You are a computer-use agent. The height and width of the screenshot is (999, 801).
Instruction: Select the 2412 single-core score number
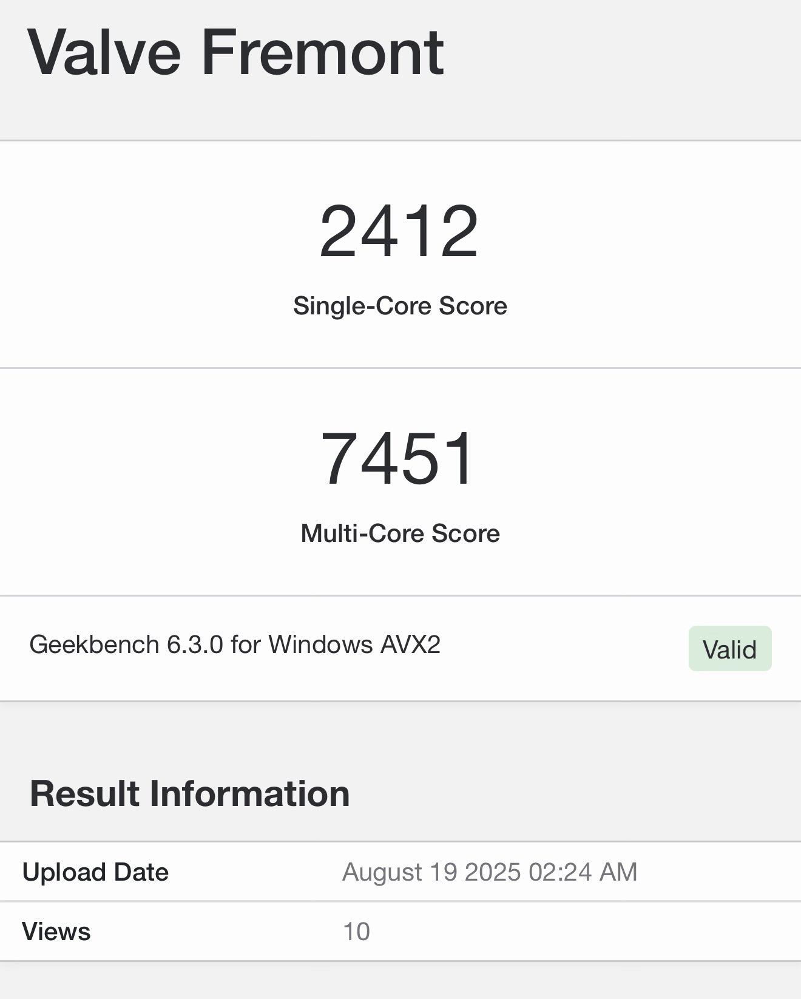(399, 232)
